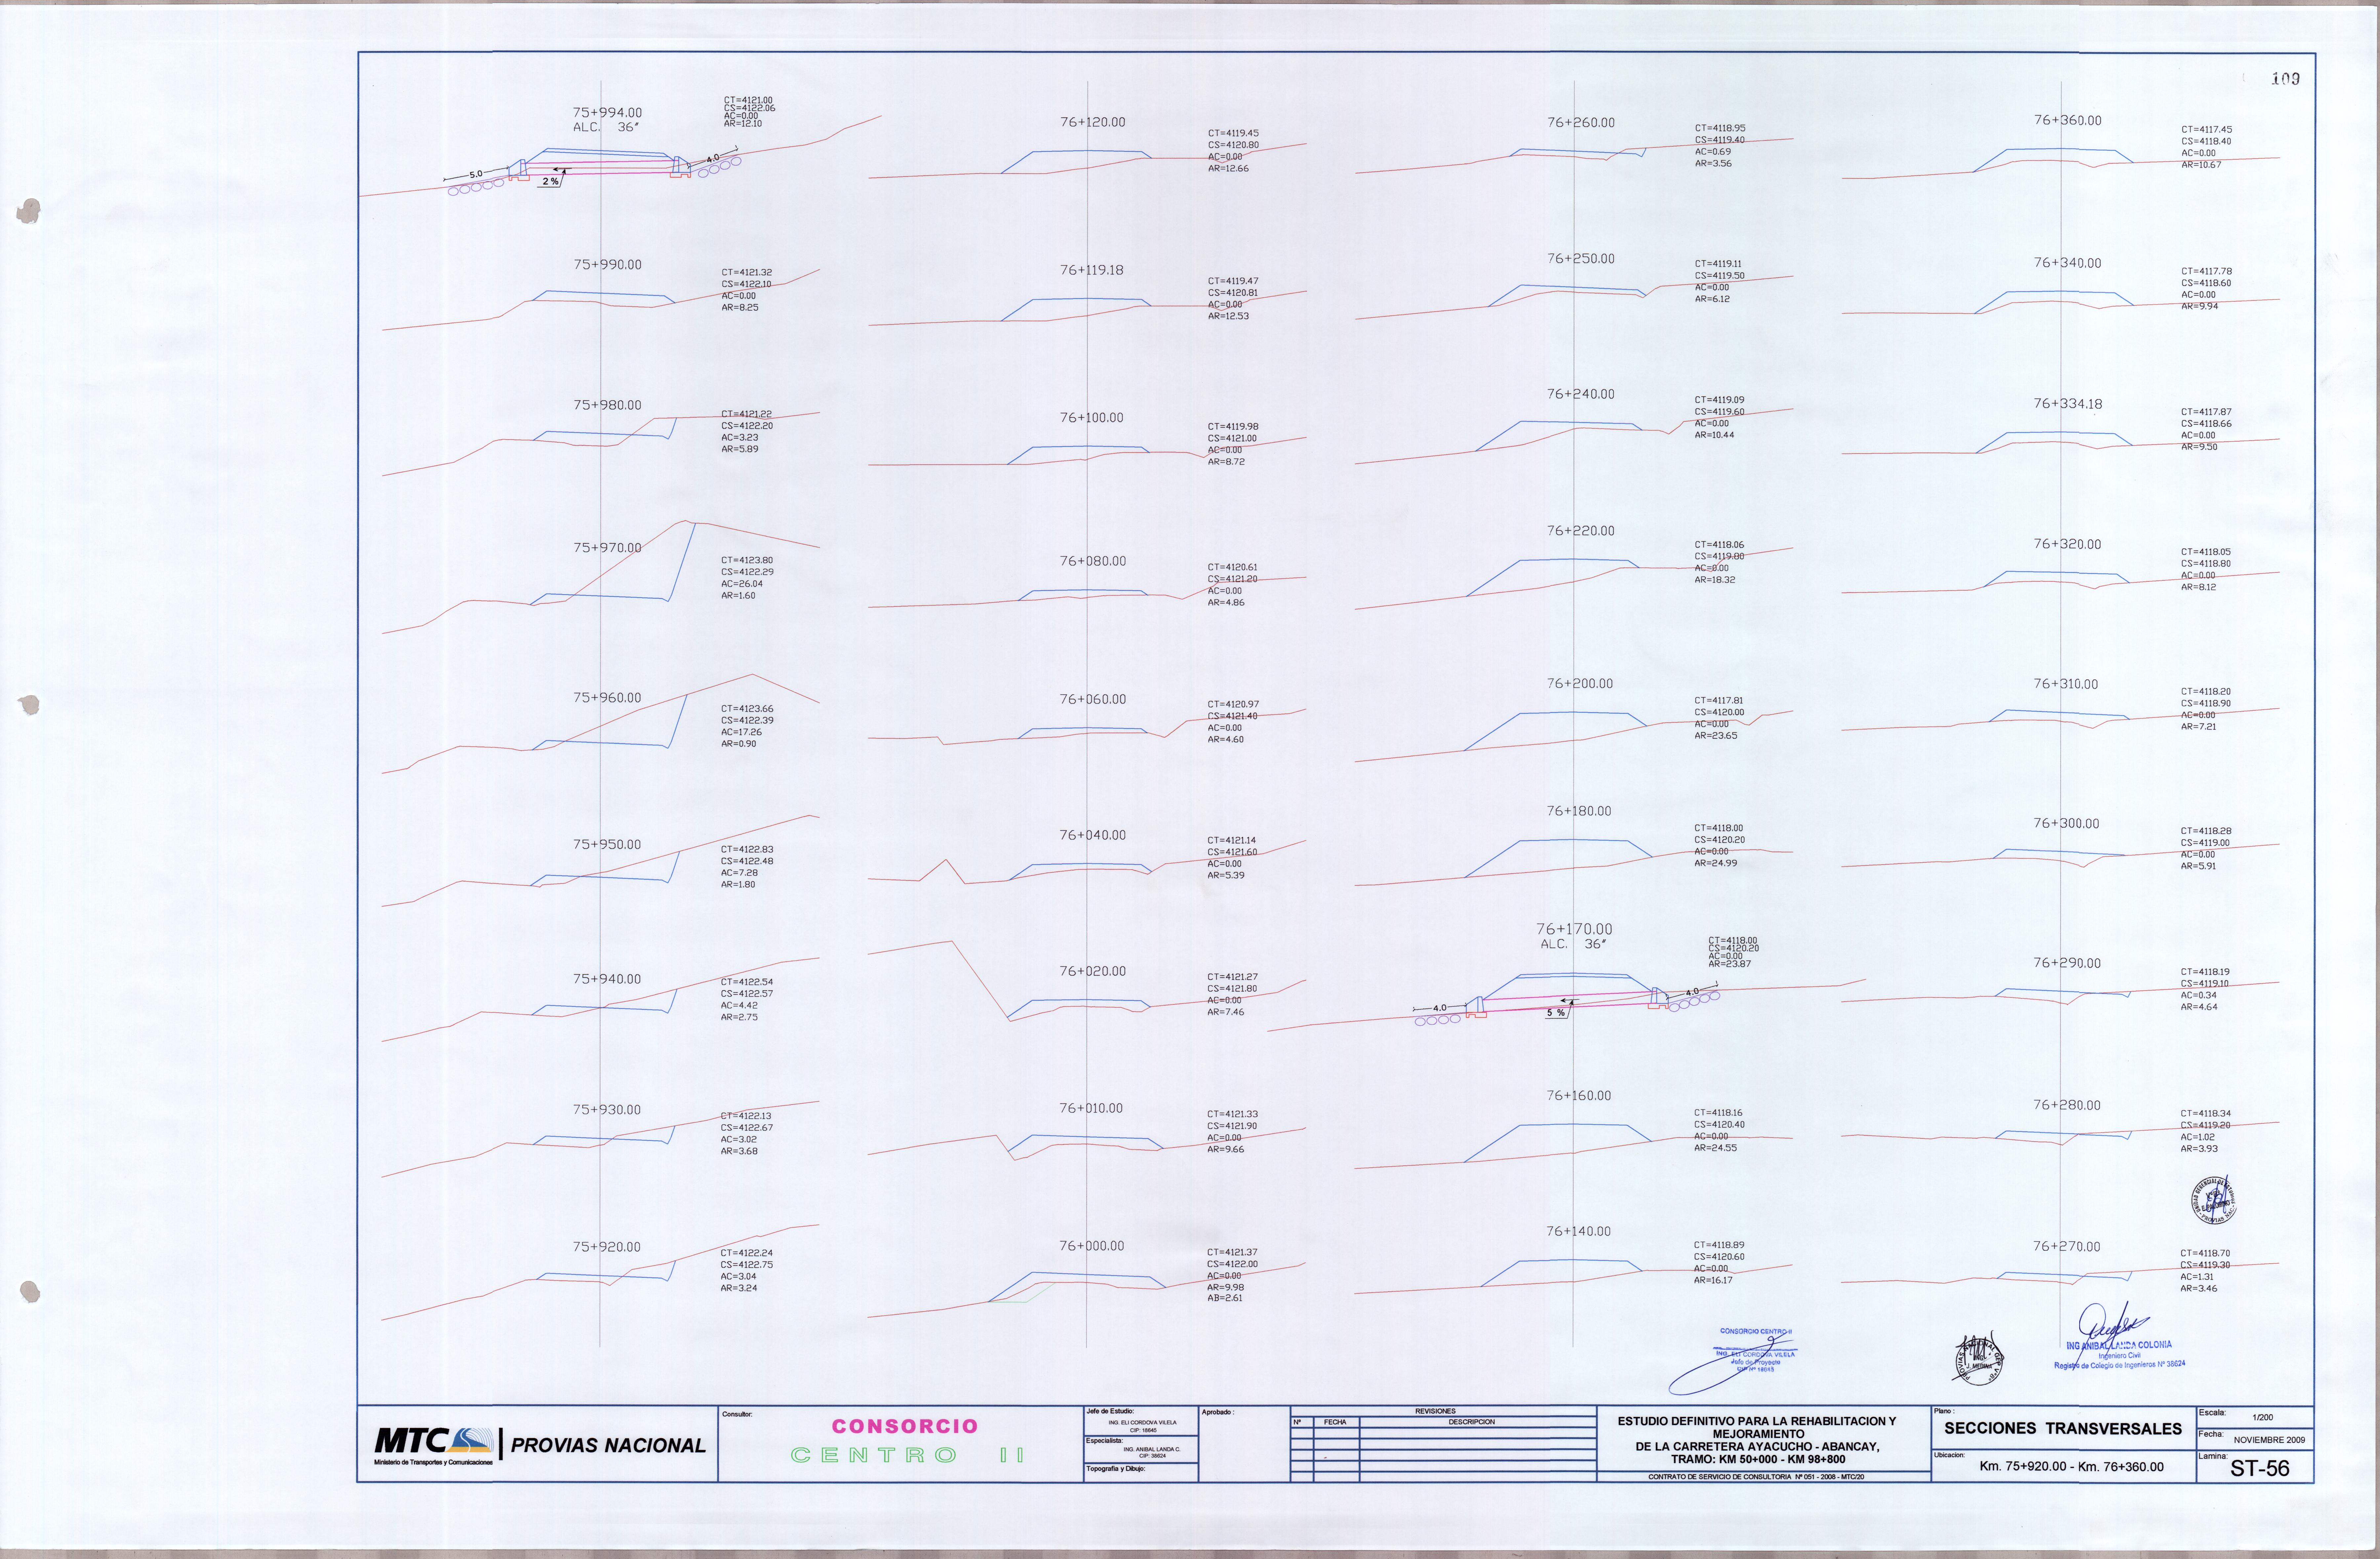Screen dimensions: 2380x1559
Task: Select station label 76+020.00
Action: click(x=1093, y=972)
